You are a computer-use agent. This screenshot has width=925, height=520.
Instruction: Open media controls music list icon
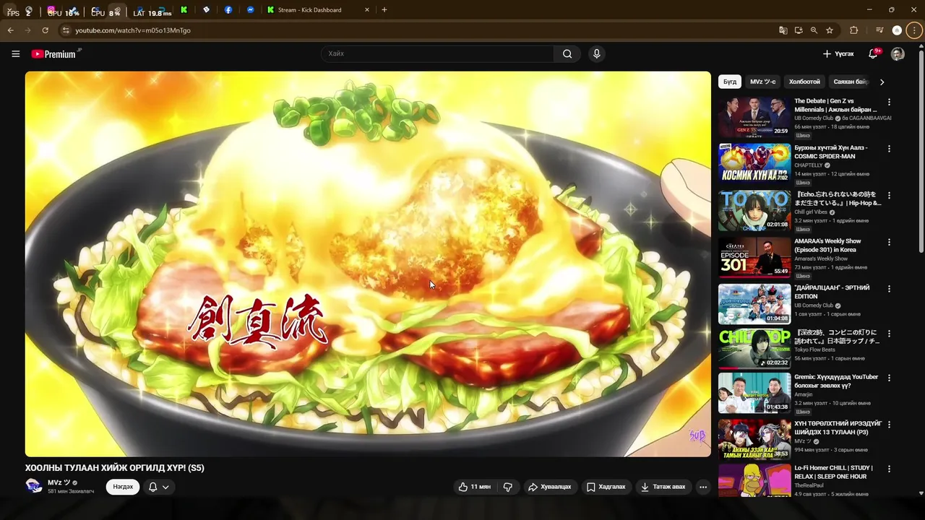click(x=879, y=30)
